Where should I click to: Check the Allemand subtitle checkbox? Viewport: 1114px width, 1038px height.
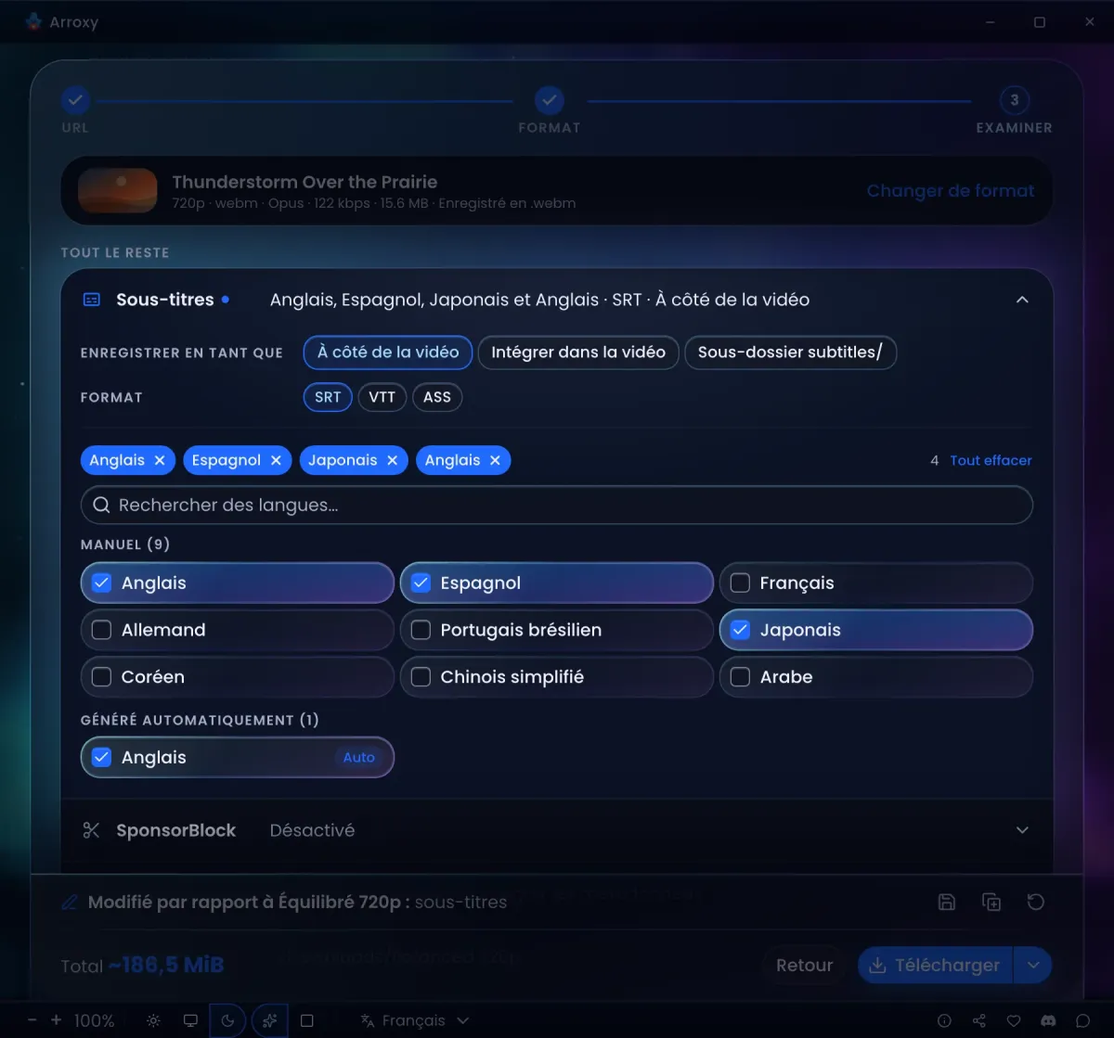(x=102, y=630)
